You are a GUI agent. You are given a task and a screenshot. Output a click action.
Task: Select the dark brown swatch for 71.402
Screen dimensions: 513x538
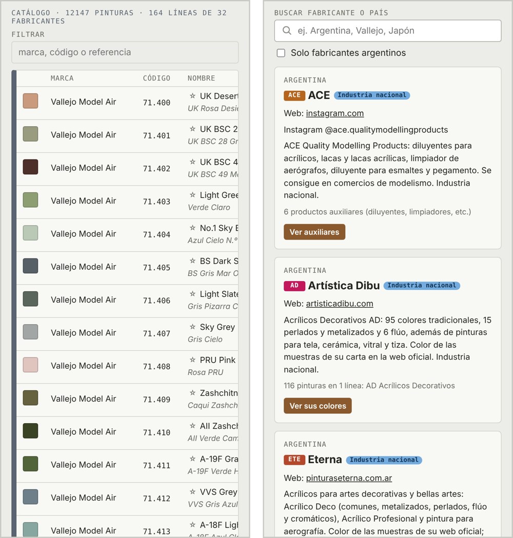(x=31, y=167)
